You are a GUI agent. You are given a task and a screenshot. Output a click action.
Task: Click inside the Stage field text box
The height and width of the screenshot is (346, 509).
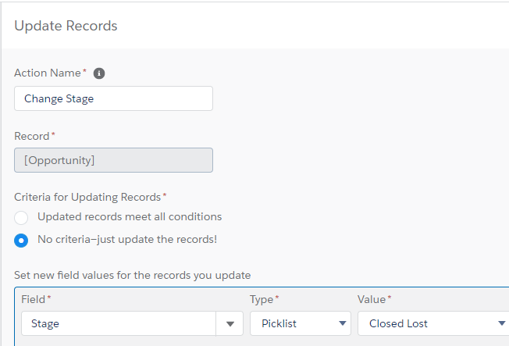click(x=117, y=323)
